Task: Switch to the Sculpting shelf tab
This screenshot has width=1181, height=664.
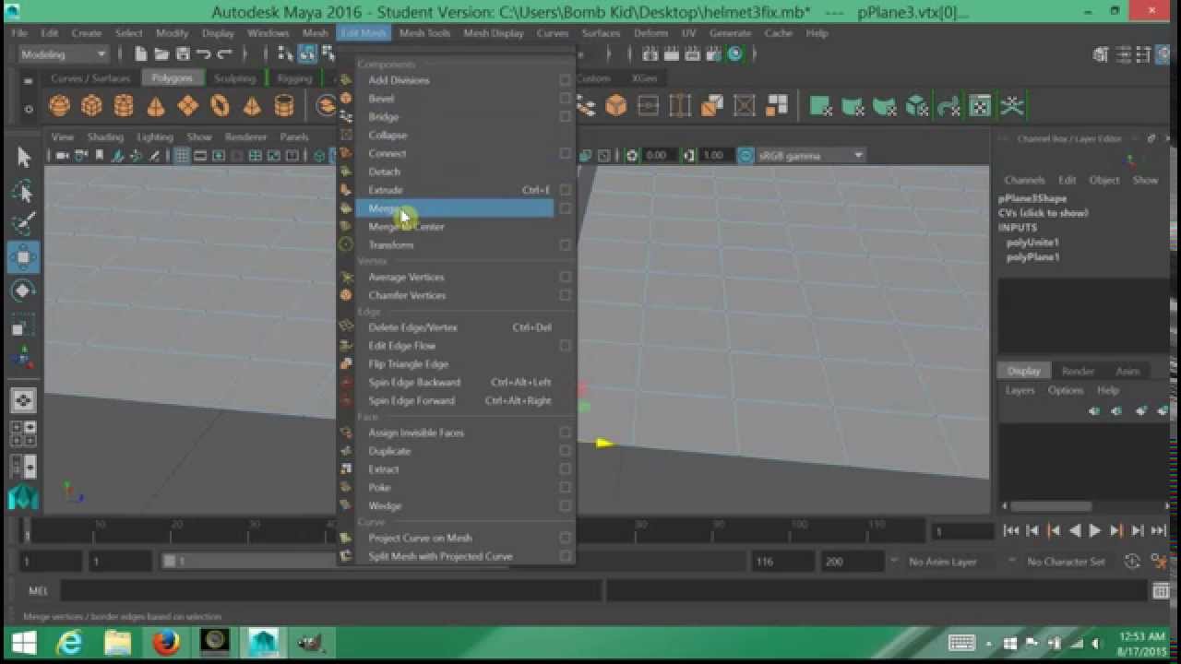Action: 234,78
